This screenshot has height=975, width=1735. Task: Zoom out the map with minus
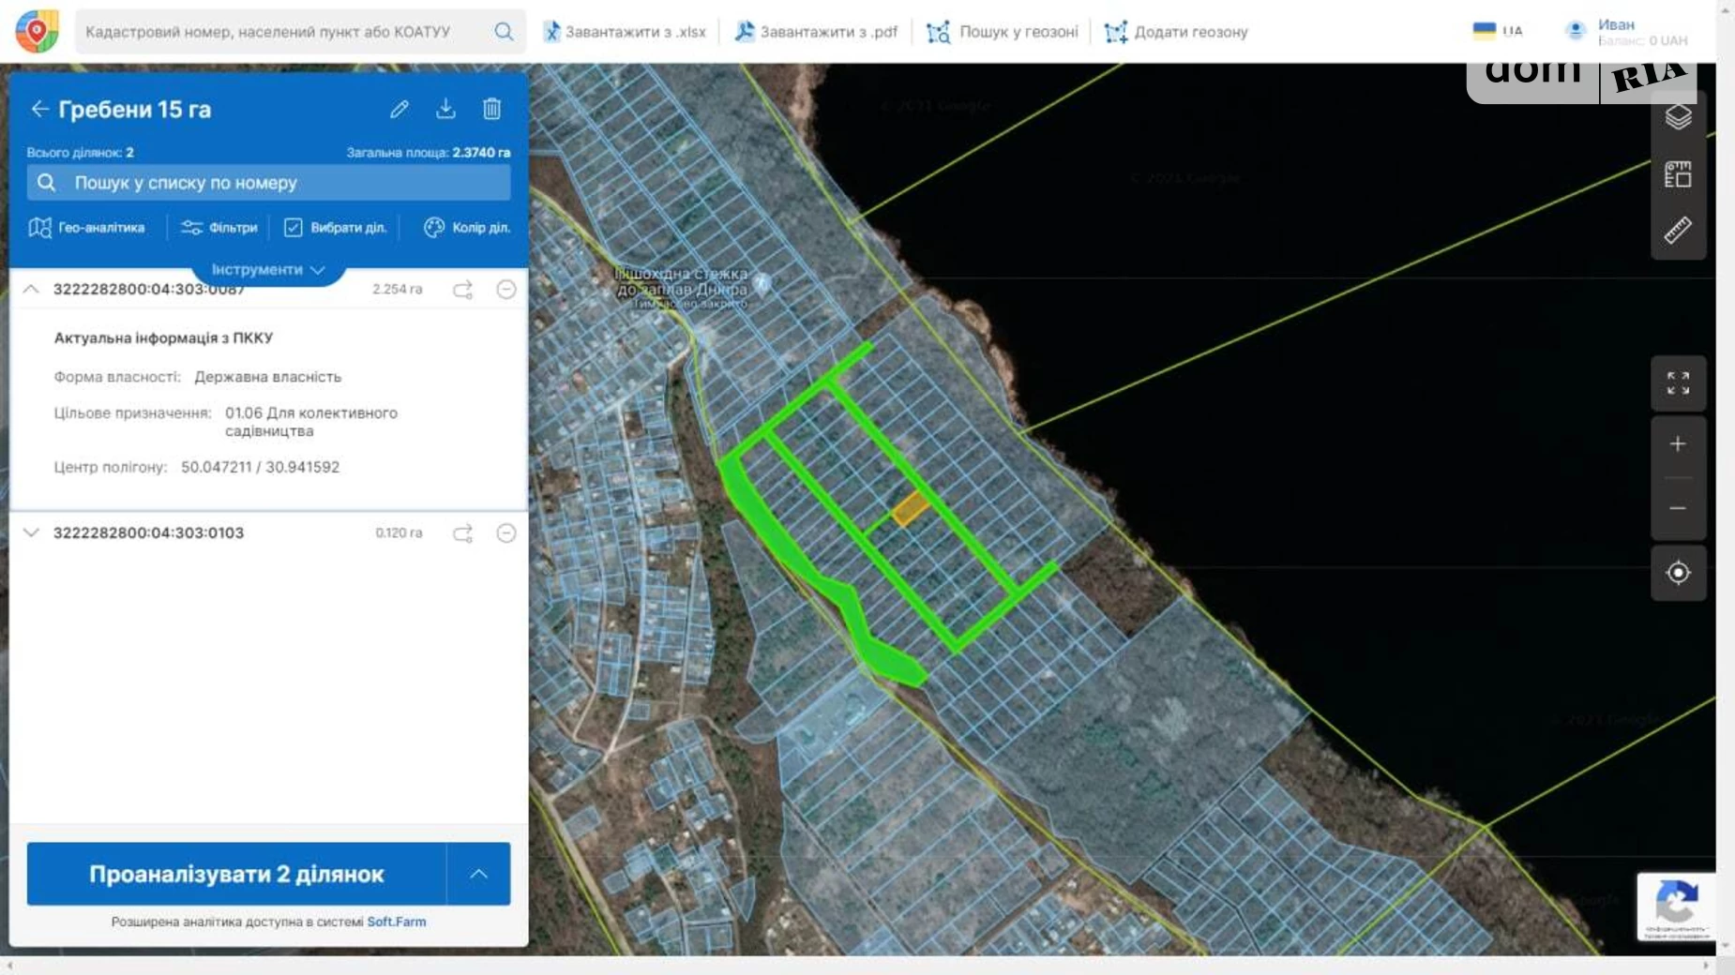point(1678,508)
